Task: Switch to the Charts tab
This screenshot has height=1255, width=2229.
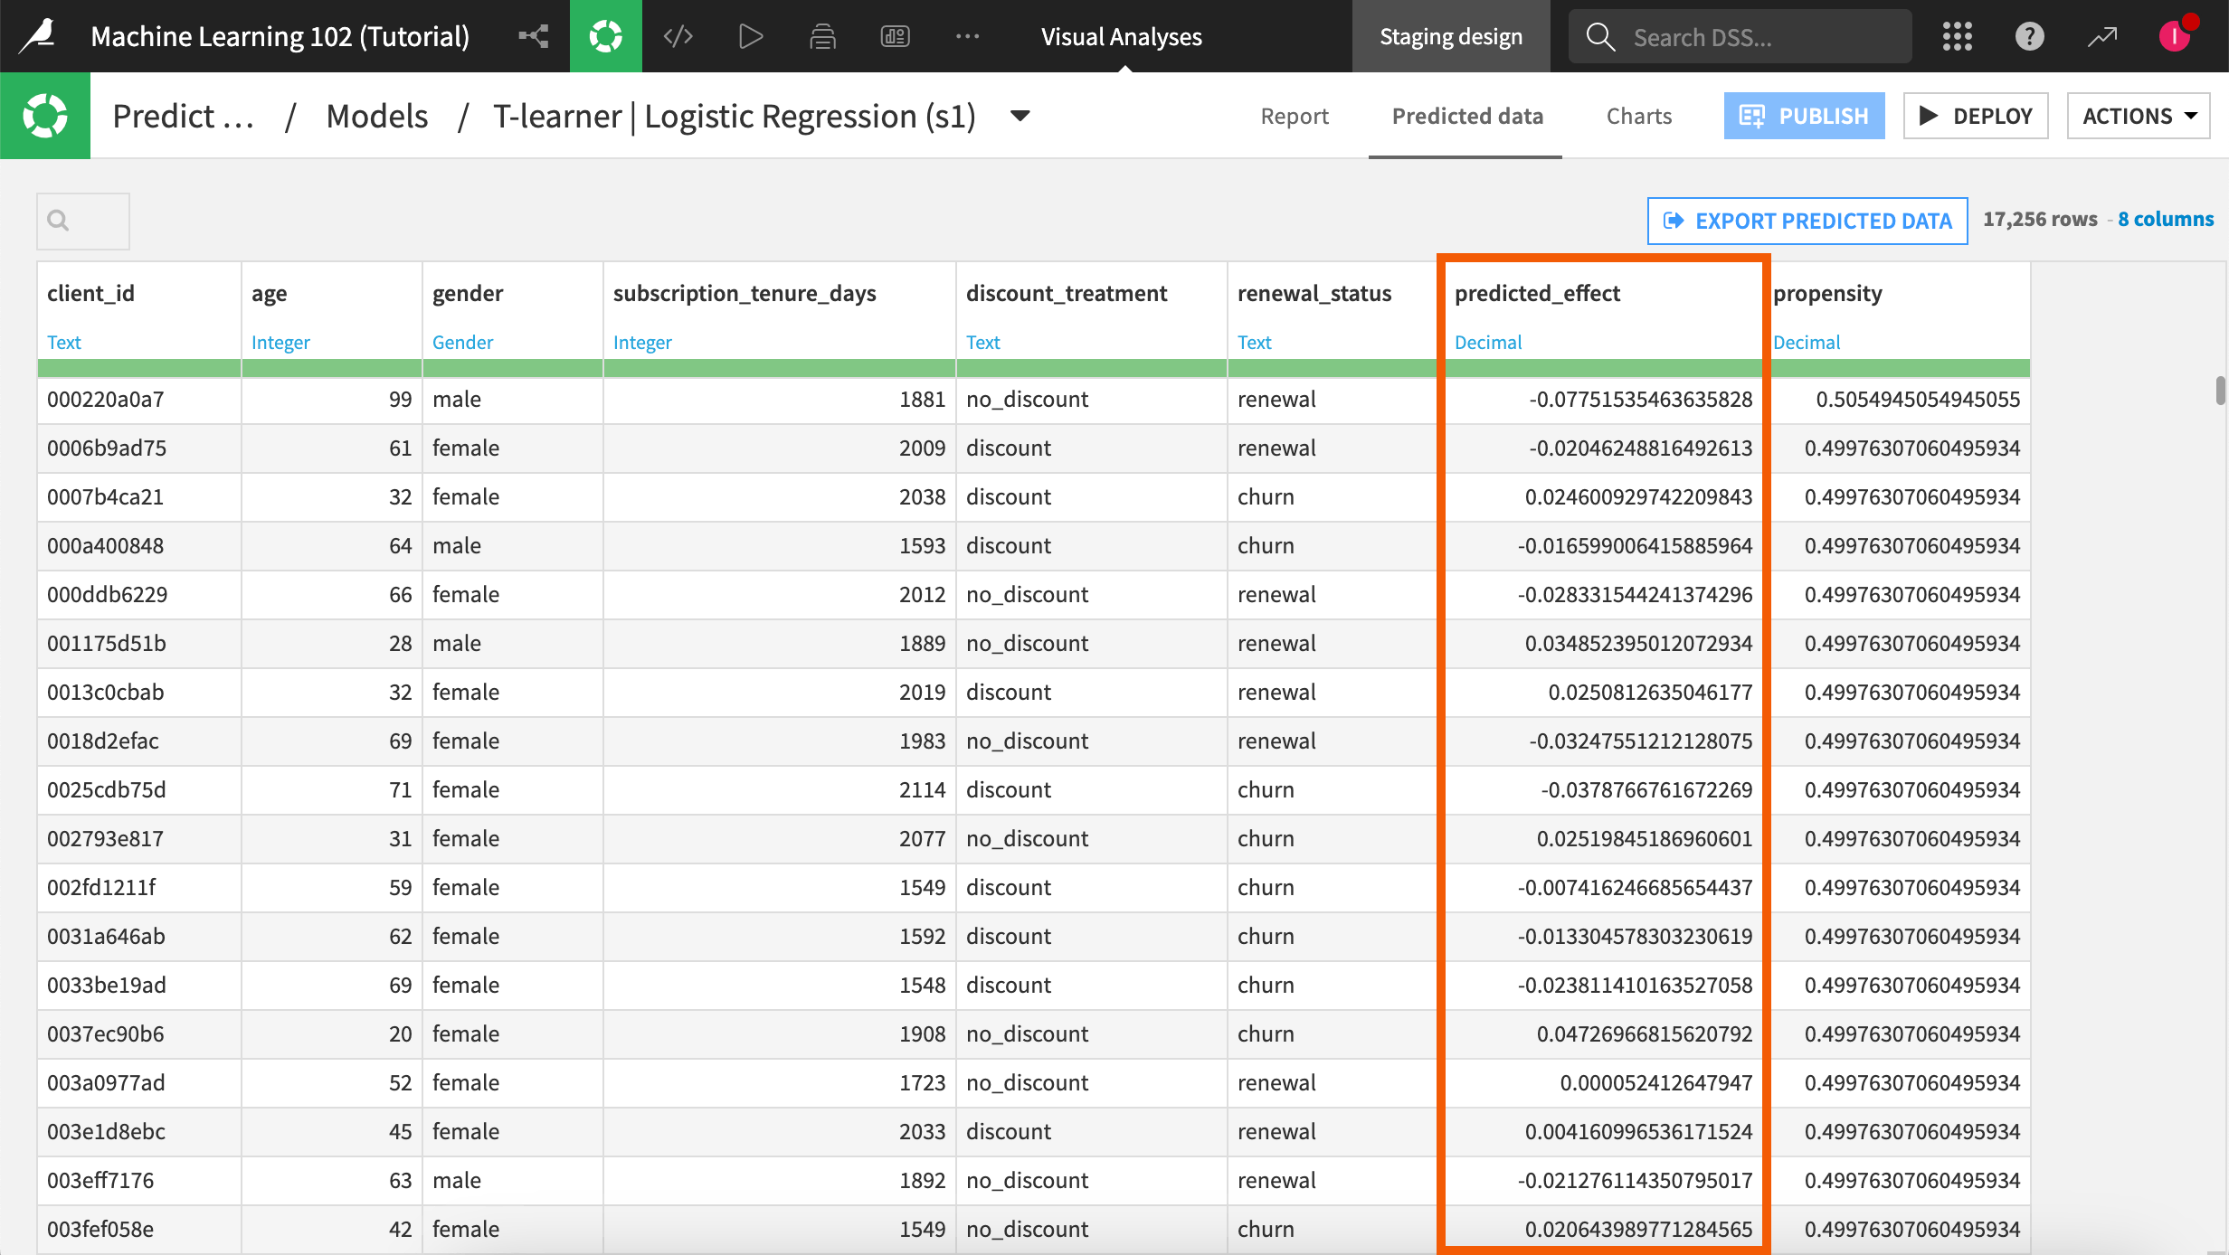Action: (x=1638, y=116)
